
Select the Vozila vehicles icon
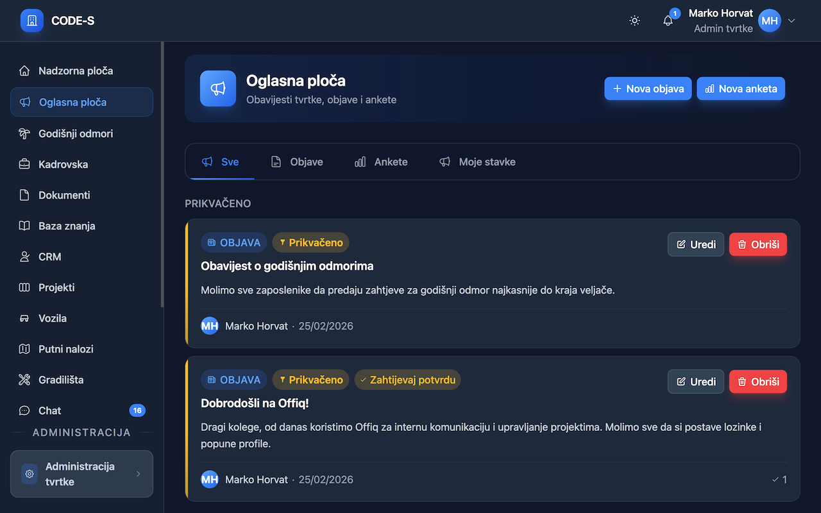pos(24,318)
